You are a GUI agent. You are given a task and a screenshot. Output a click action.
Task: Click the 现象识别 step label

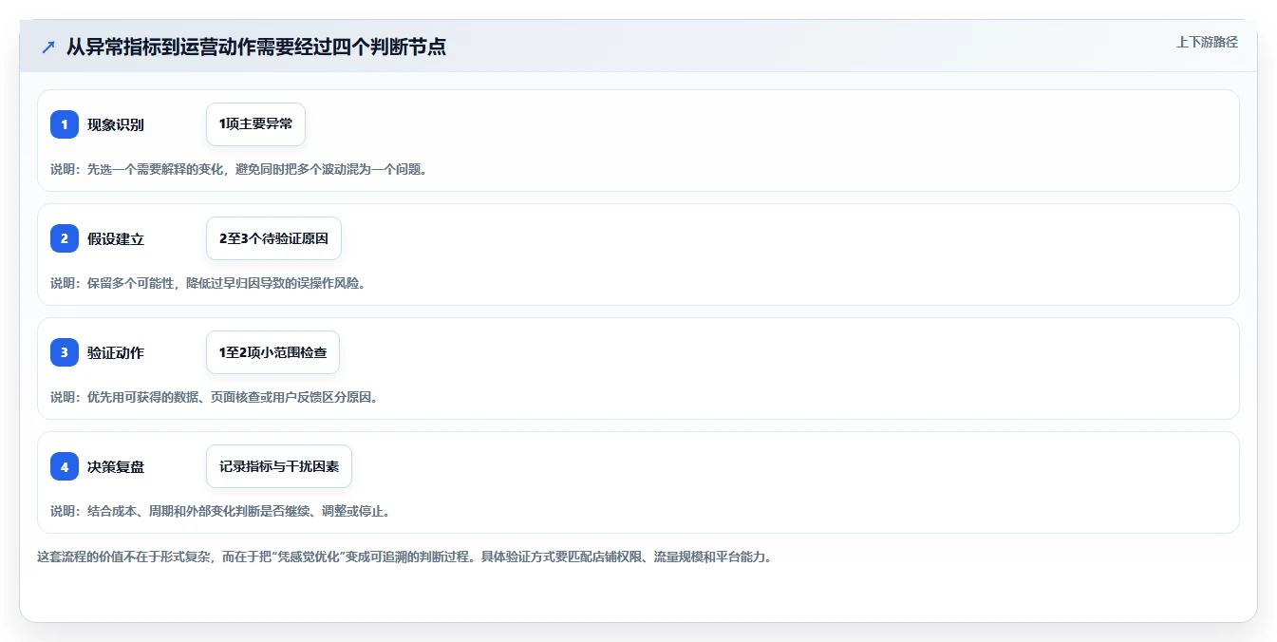click(x=116, y=124)
